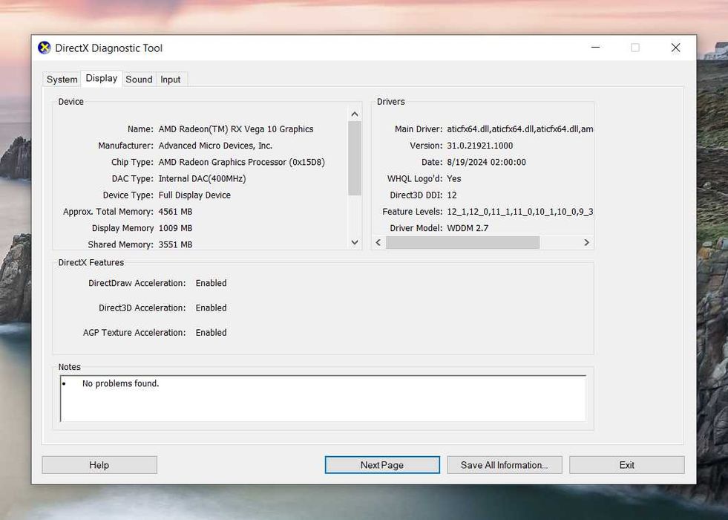Click chip type 'AMD Radeon Graphics Processor (0x15D8)'

point(241,162)
